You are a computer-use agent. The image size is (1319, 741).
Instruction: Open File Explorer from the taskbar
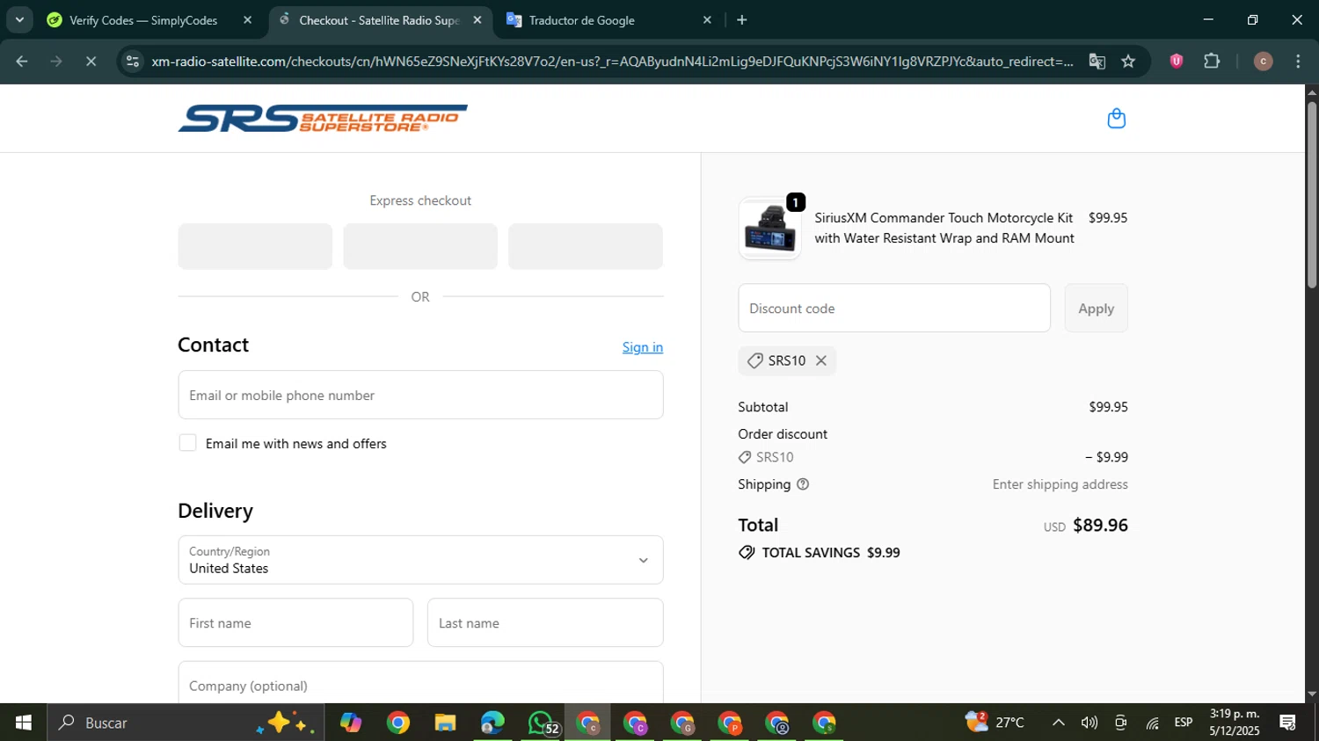445,723
